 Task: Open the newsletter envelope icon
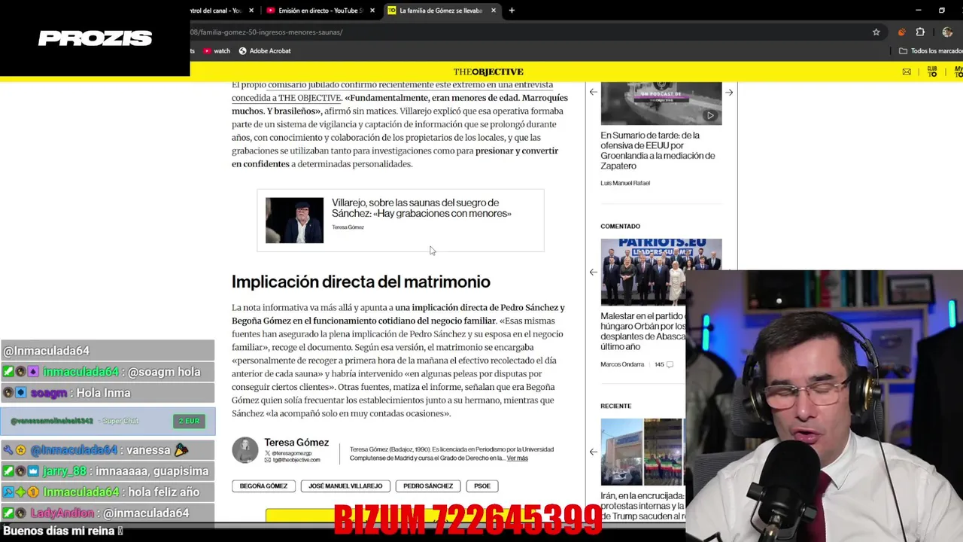pyautogui.click(x=907, y=72)
